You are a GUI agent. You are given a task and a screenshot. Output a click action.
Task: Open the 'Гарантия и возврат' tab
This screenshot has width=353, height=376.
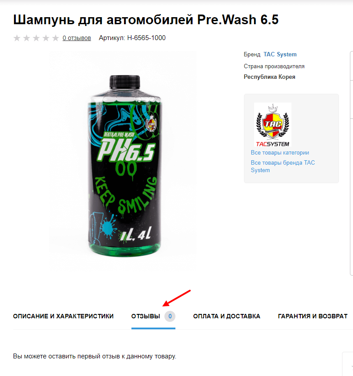point(313,316)
